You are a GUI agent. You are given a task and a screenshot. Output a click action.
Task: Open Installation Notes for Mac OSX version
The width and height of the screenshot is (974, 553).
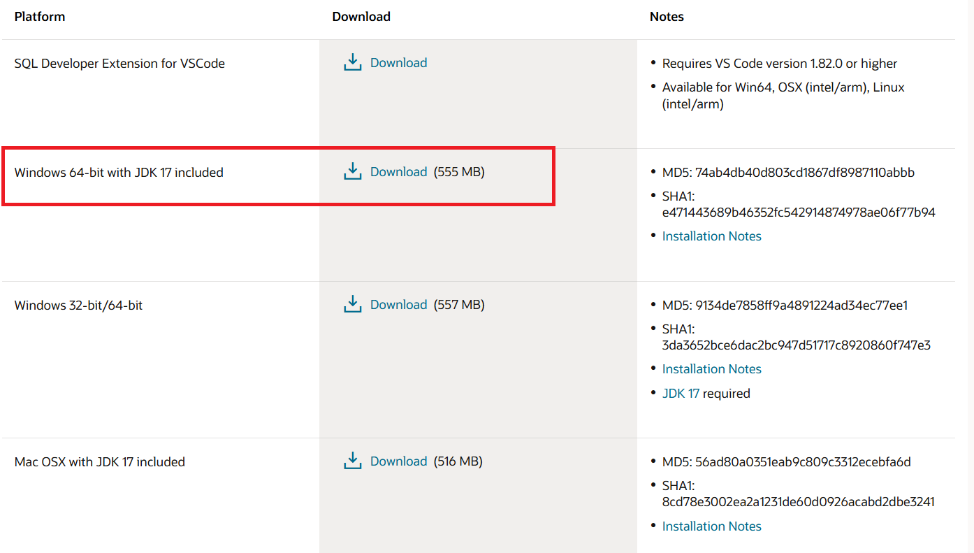point(711,526)
